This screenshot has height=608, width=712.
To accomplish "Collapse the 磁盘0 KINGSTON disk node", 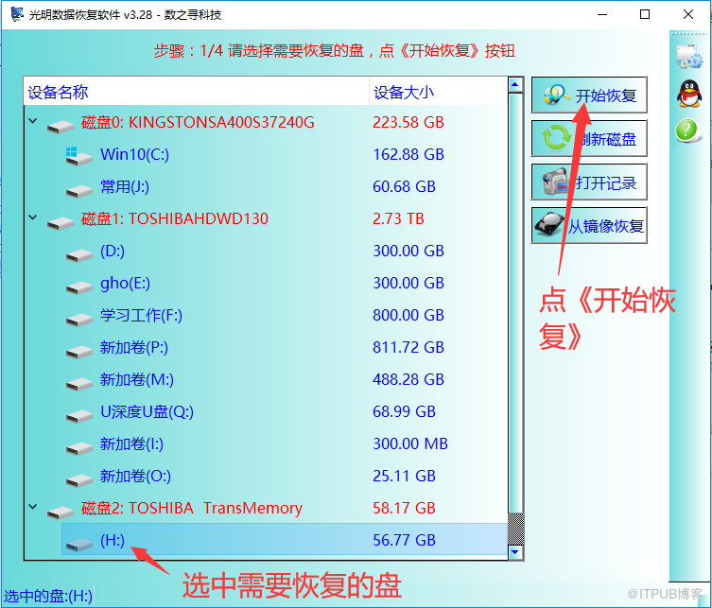I will click(33, 121).
